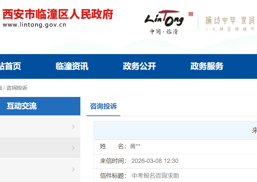
Task: Click the 西安市临潼区人民政府 site title
Action: click(x=58, y=15)
